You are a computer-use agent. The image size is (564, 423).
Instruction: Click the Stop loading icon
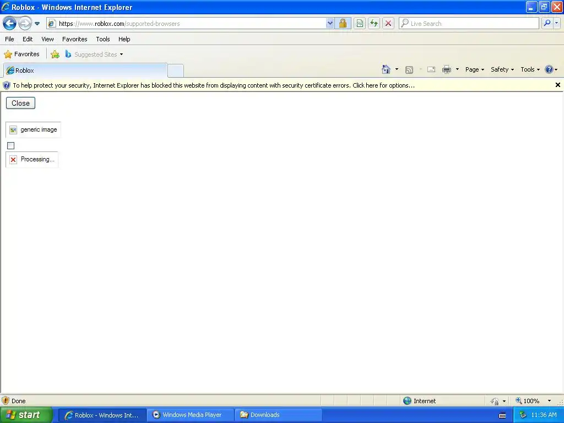click(388, 24)
